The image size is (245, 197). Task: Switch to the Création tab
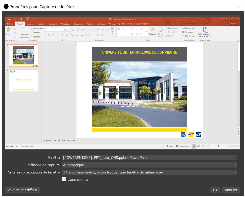(x=41, y=24)
